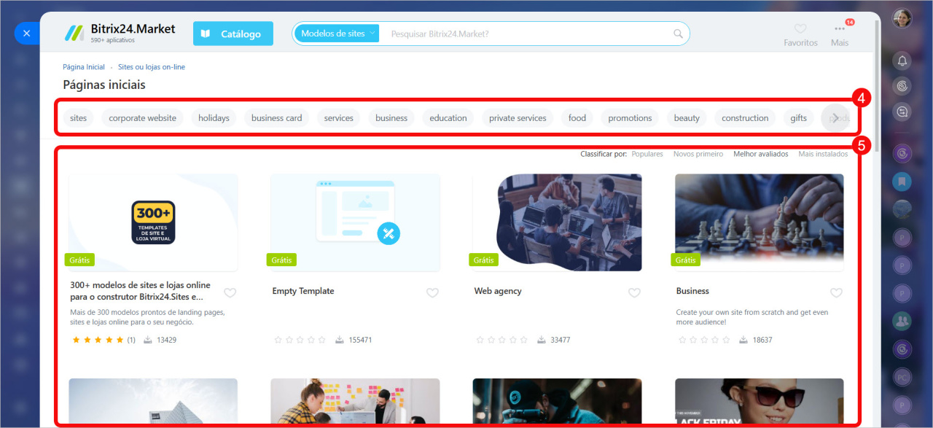Open the sticky notes team thumbnail

pos(355,400)
